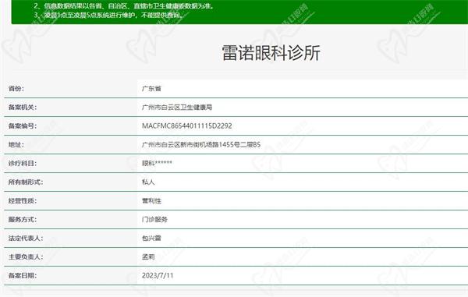The image size is (468, 297).
Task: Click the 备案机关 label
Action: coord(23,108)
